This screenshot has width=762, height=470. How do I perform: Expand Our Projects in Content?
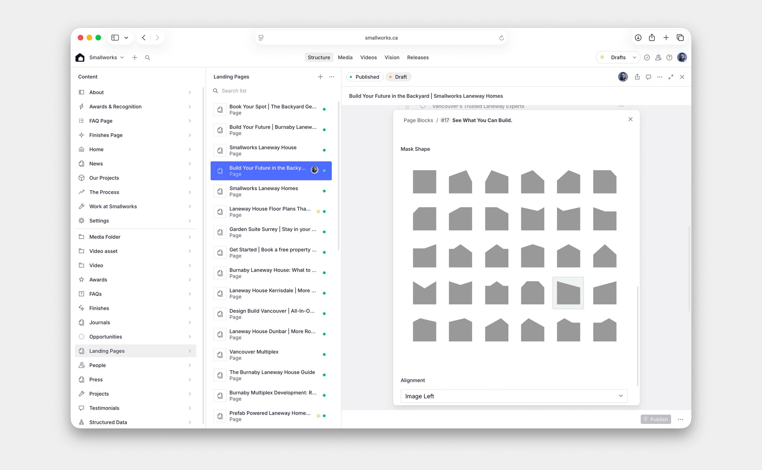pyautogui.click(x=135, y=178)
